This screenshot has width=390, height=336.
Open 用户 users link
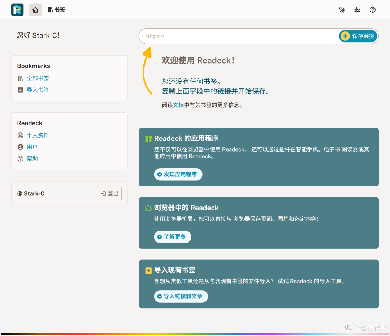pyautogui.click(x=32, y=147)
